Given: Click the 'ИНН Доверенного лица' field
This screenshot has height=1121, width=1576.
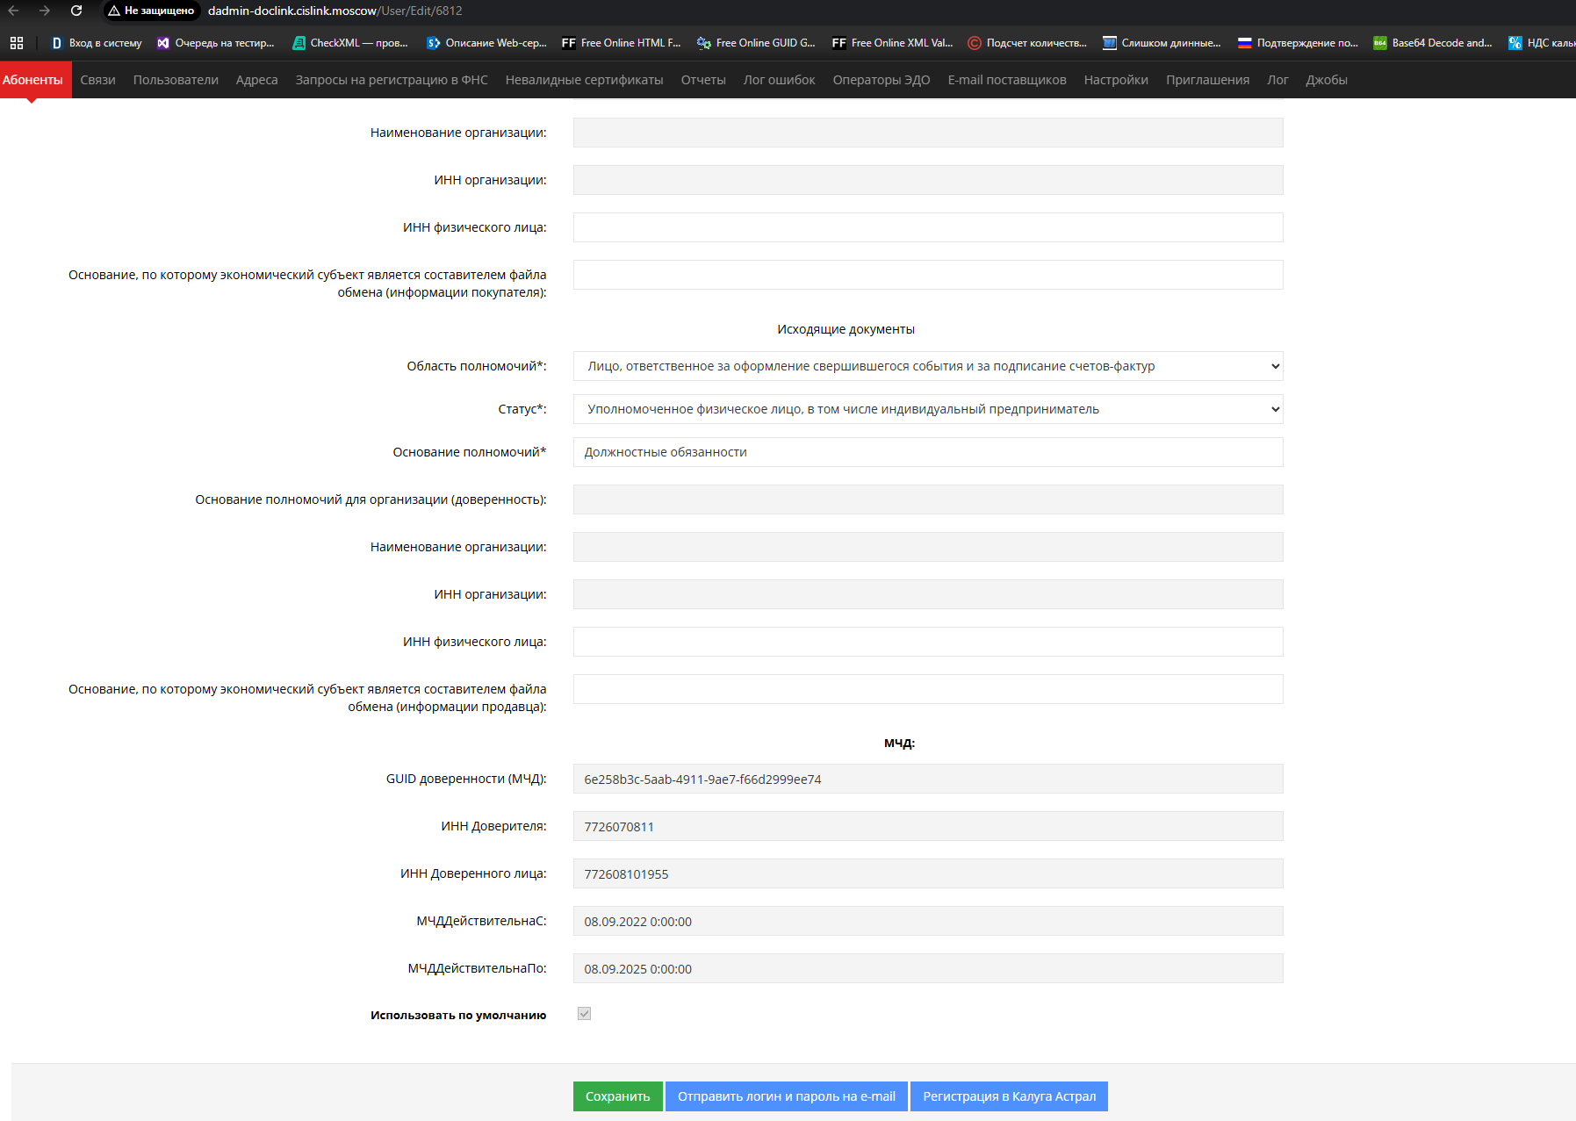Looking at the screenshot, I should [928, 873].
